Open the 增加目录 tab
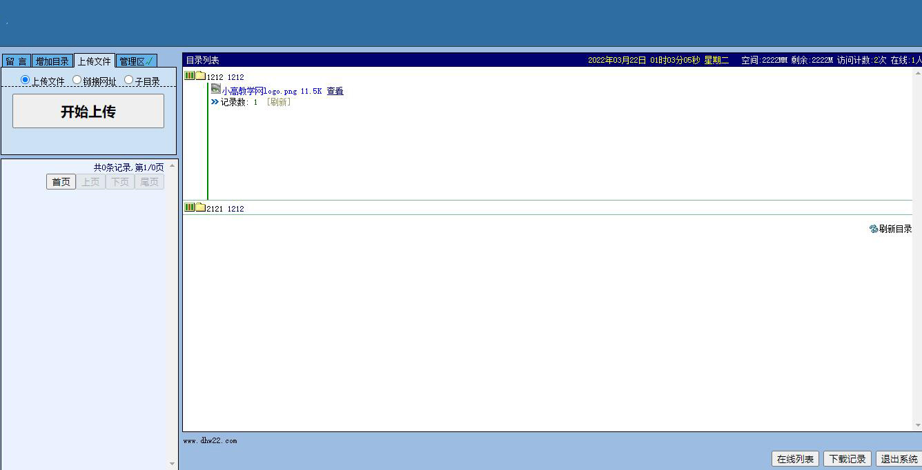 coord(52,61)
